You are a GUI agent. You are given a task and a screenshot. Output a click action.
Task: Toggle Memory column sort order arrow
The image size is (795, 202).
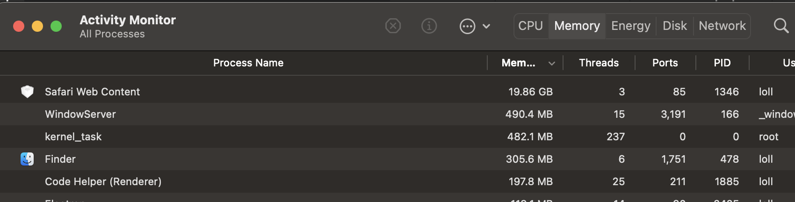[x=552, y=63]
